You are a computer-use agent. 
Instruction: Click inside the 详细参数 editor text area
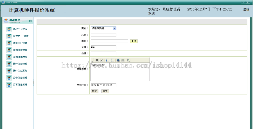[120, 72]
